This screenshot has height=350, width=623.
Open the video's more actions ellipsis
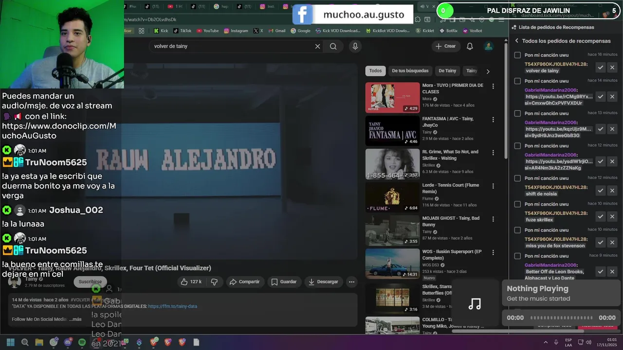coord(351,281)
